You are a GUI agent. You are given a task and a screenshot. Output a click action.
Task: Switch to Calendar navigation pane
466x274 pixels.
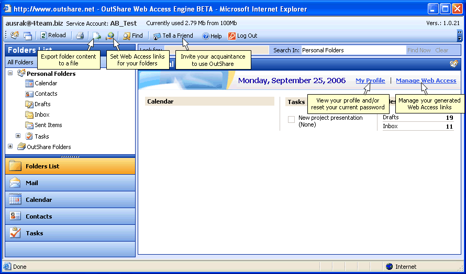coord(70,200)
